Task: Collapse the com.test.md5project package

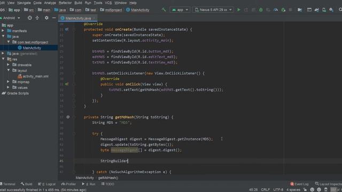Action: [9, 42]
